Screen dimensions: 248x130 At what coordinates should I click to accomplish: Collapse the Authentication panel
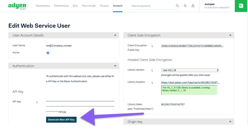115,66
